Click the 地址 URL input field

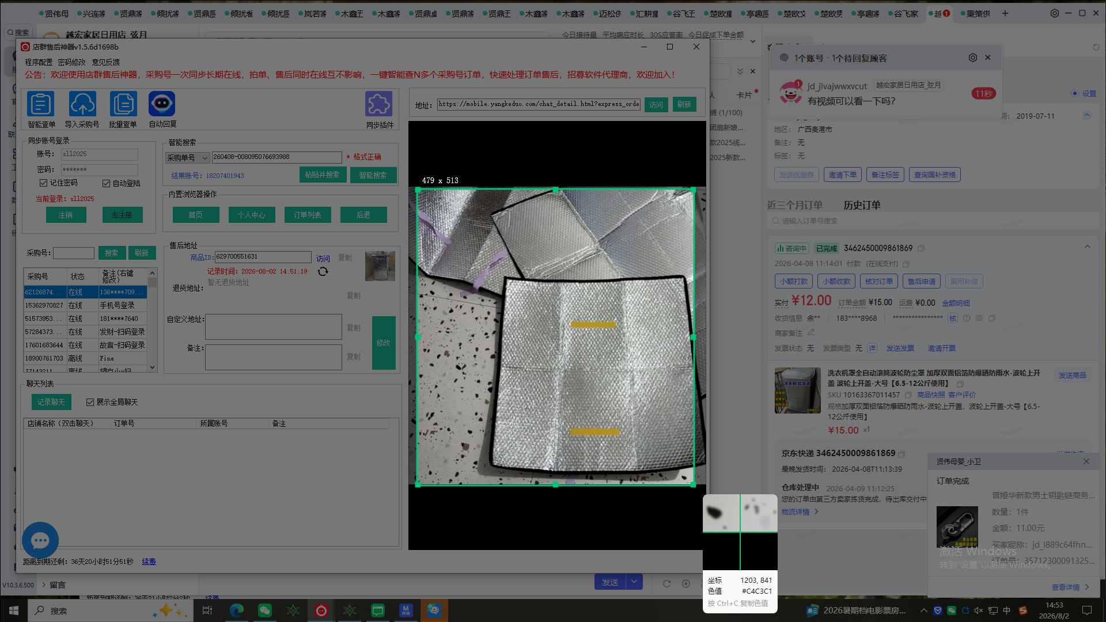pos(539,104)
